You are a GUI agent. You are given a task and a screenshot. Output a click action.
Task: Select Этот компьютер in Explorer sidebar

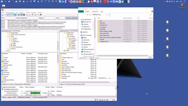click(x=86, y=35)
